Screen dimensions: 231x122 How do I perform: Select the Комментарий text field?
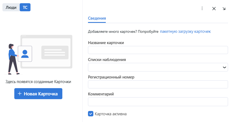click(158, 102)
